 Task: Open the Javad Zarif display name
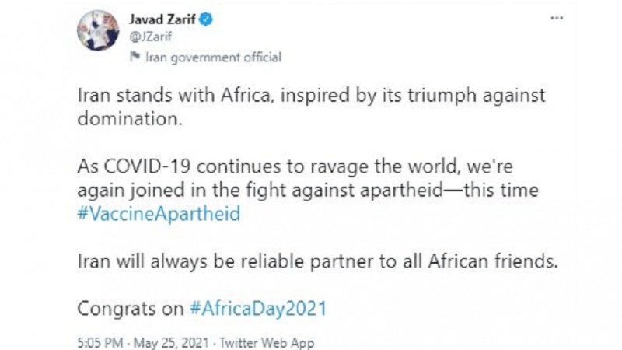[162, 19]
